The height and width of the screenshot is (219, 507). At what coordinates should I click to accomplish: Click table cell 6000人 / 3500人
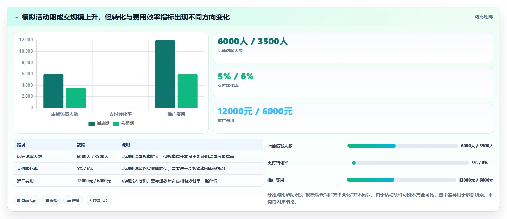point(93,157)
